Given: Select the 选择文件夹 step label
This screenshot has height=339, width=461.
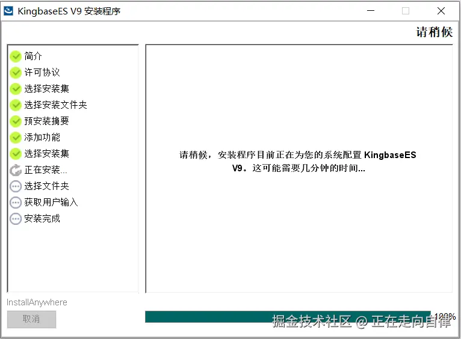Looking at the screenshot, I should click(x=47, y=186).
